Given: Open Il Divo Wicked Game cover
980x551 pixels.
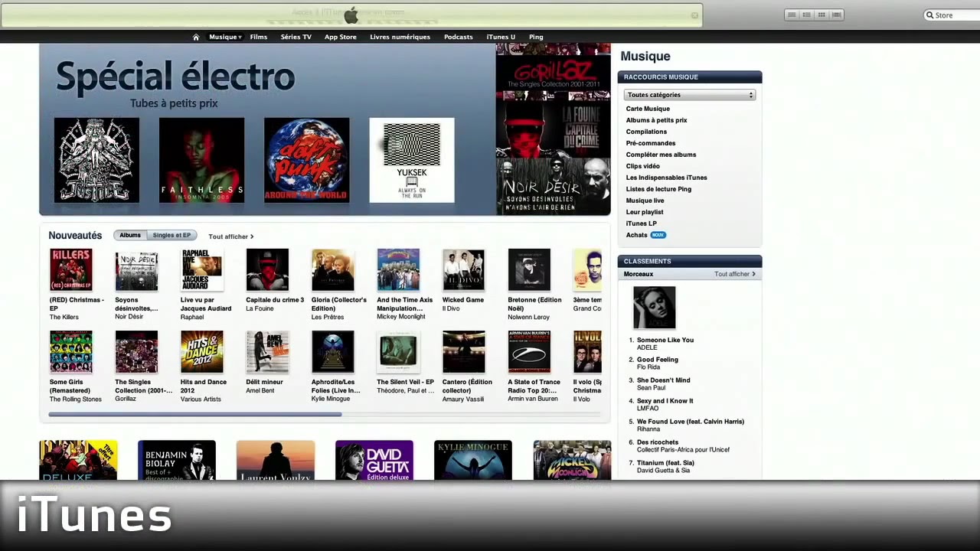Looking at the screenshot, I should 463,269.
